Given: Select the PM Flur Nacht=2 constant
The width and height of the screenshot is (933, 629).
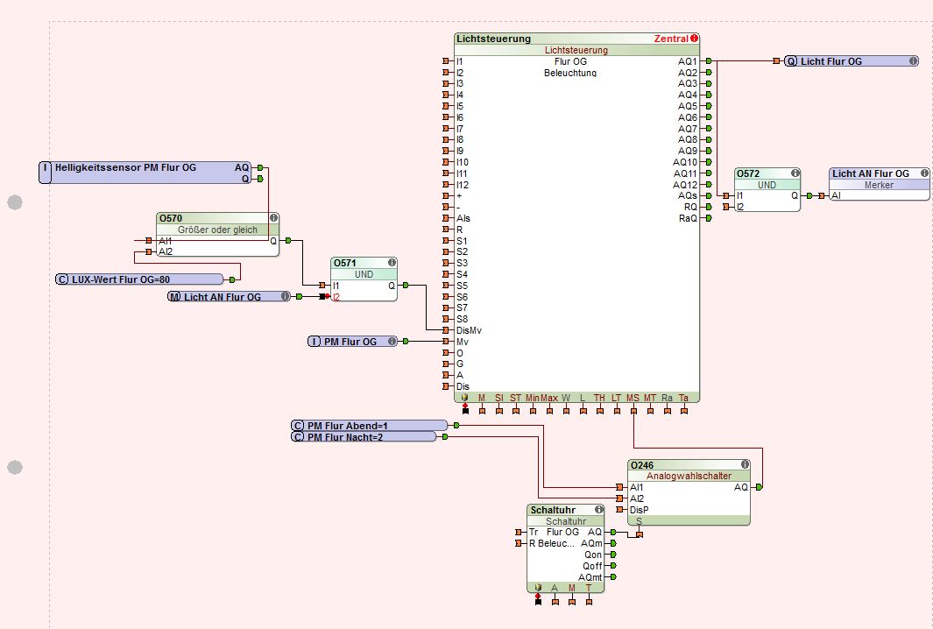Looking at the screenshot, I should [364, 437].
